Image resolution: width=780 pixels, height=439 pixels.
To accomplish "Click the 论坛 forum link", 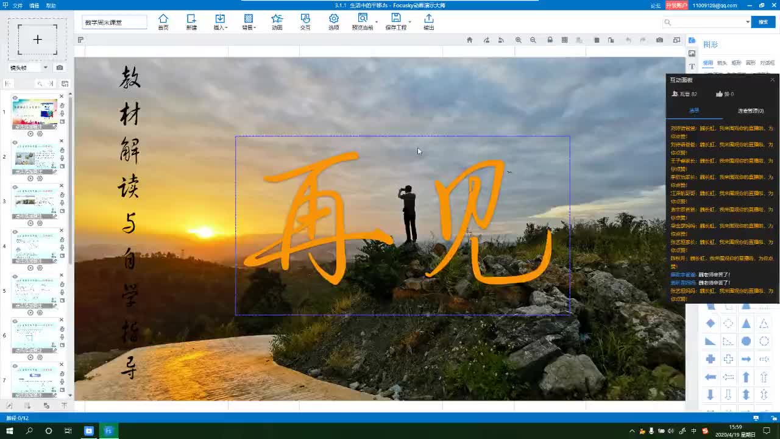I will [656, 5].
